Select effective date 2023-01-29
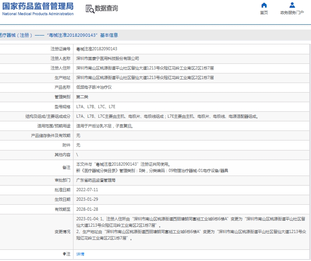 point(87,199)
